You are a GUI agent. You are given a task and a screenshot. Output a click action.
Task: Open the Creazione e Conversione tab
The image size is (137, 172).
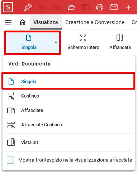point(95,22)
